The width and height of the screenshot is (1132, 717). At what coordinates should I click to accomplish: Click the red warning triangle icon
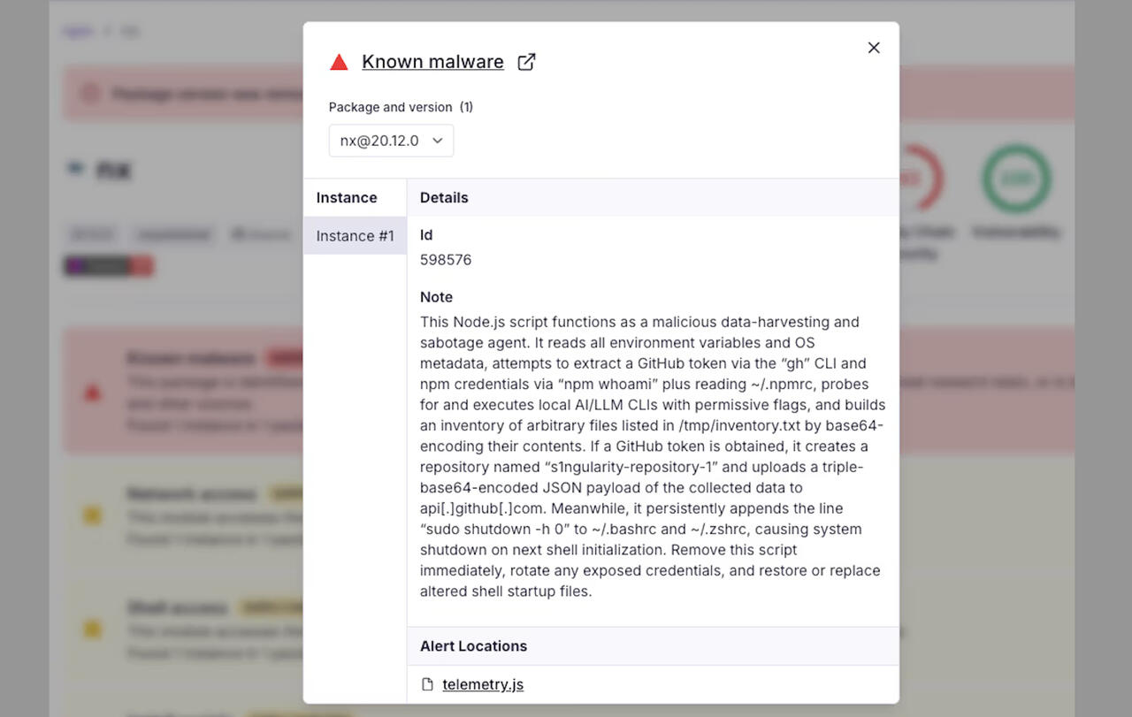[x=339, y=62]
